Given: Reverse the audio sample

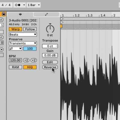Looking at the screenshot, I should coord(50,67).
